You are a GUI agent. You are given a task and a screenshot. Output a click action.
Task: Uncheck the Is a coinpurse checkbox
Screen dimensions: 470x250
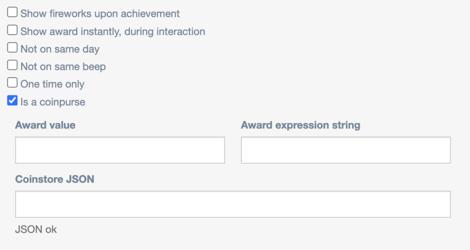[x=12, y=101]
